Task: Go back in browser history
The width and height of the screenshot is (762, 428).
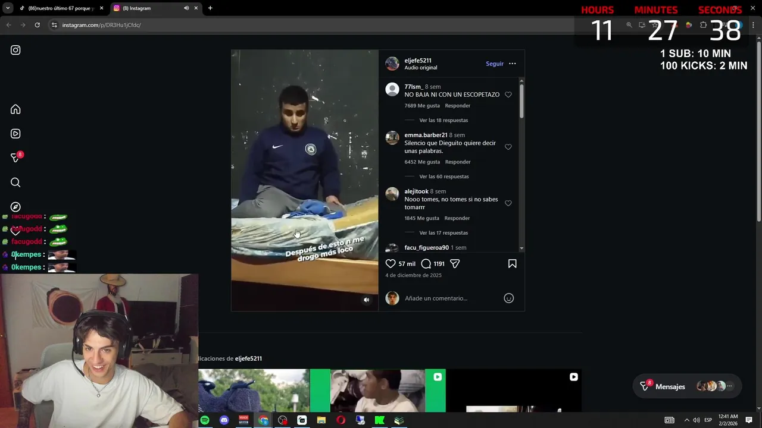Action: [x=8, y=25]
